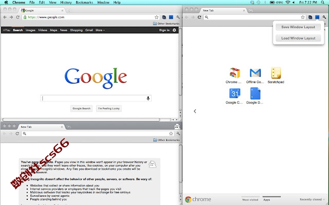
Task: Expand the More dropdown in Google bar
Action: [x=100, y=30]
